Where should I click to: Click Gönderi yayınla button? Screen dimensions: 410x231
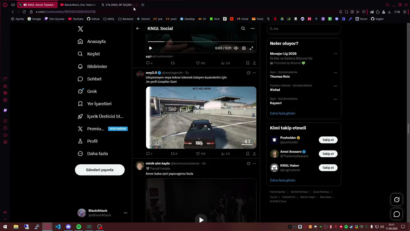[x=100, y=170]
